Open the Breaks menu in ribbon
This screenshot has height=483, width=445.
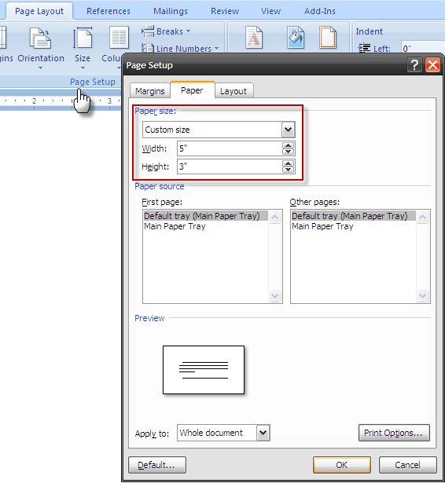(166, 31)
